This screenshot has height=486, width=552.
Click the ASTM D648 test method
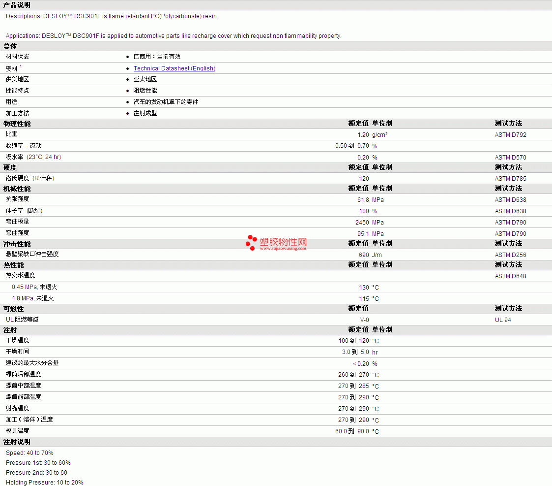[x=510, y=276]
